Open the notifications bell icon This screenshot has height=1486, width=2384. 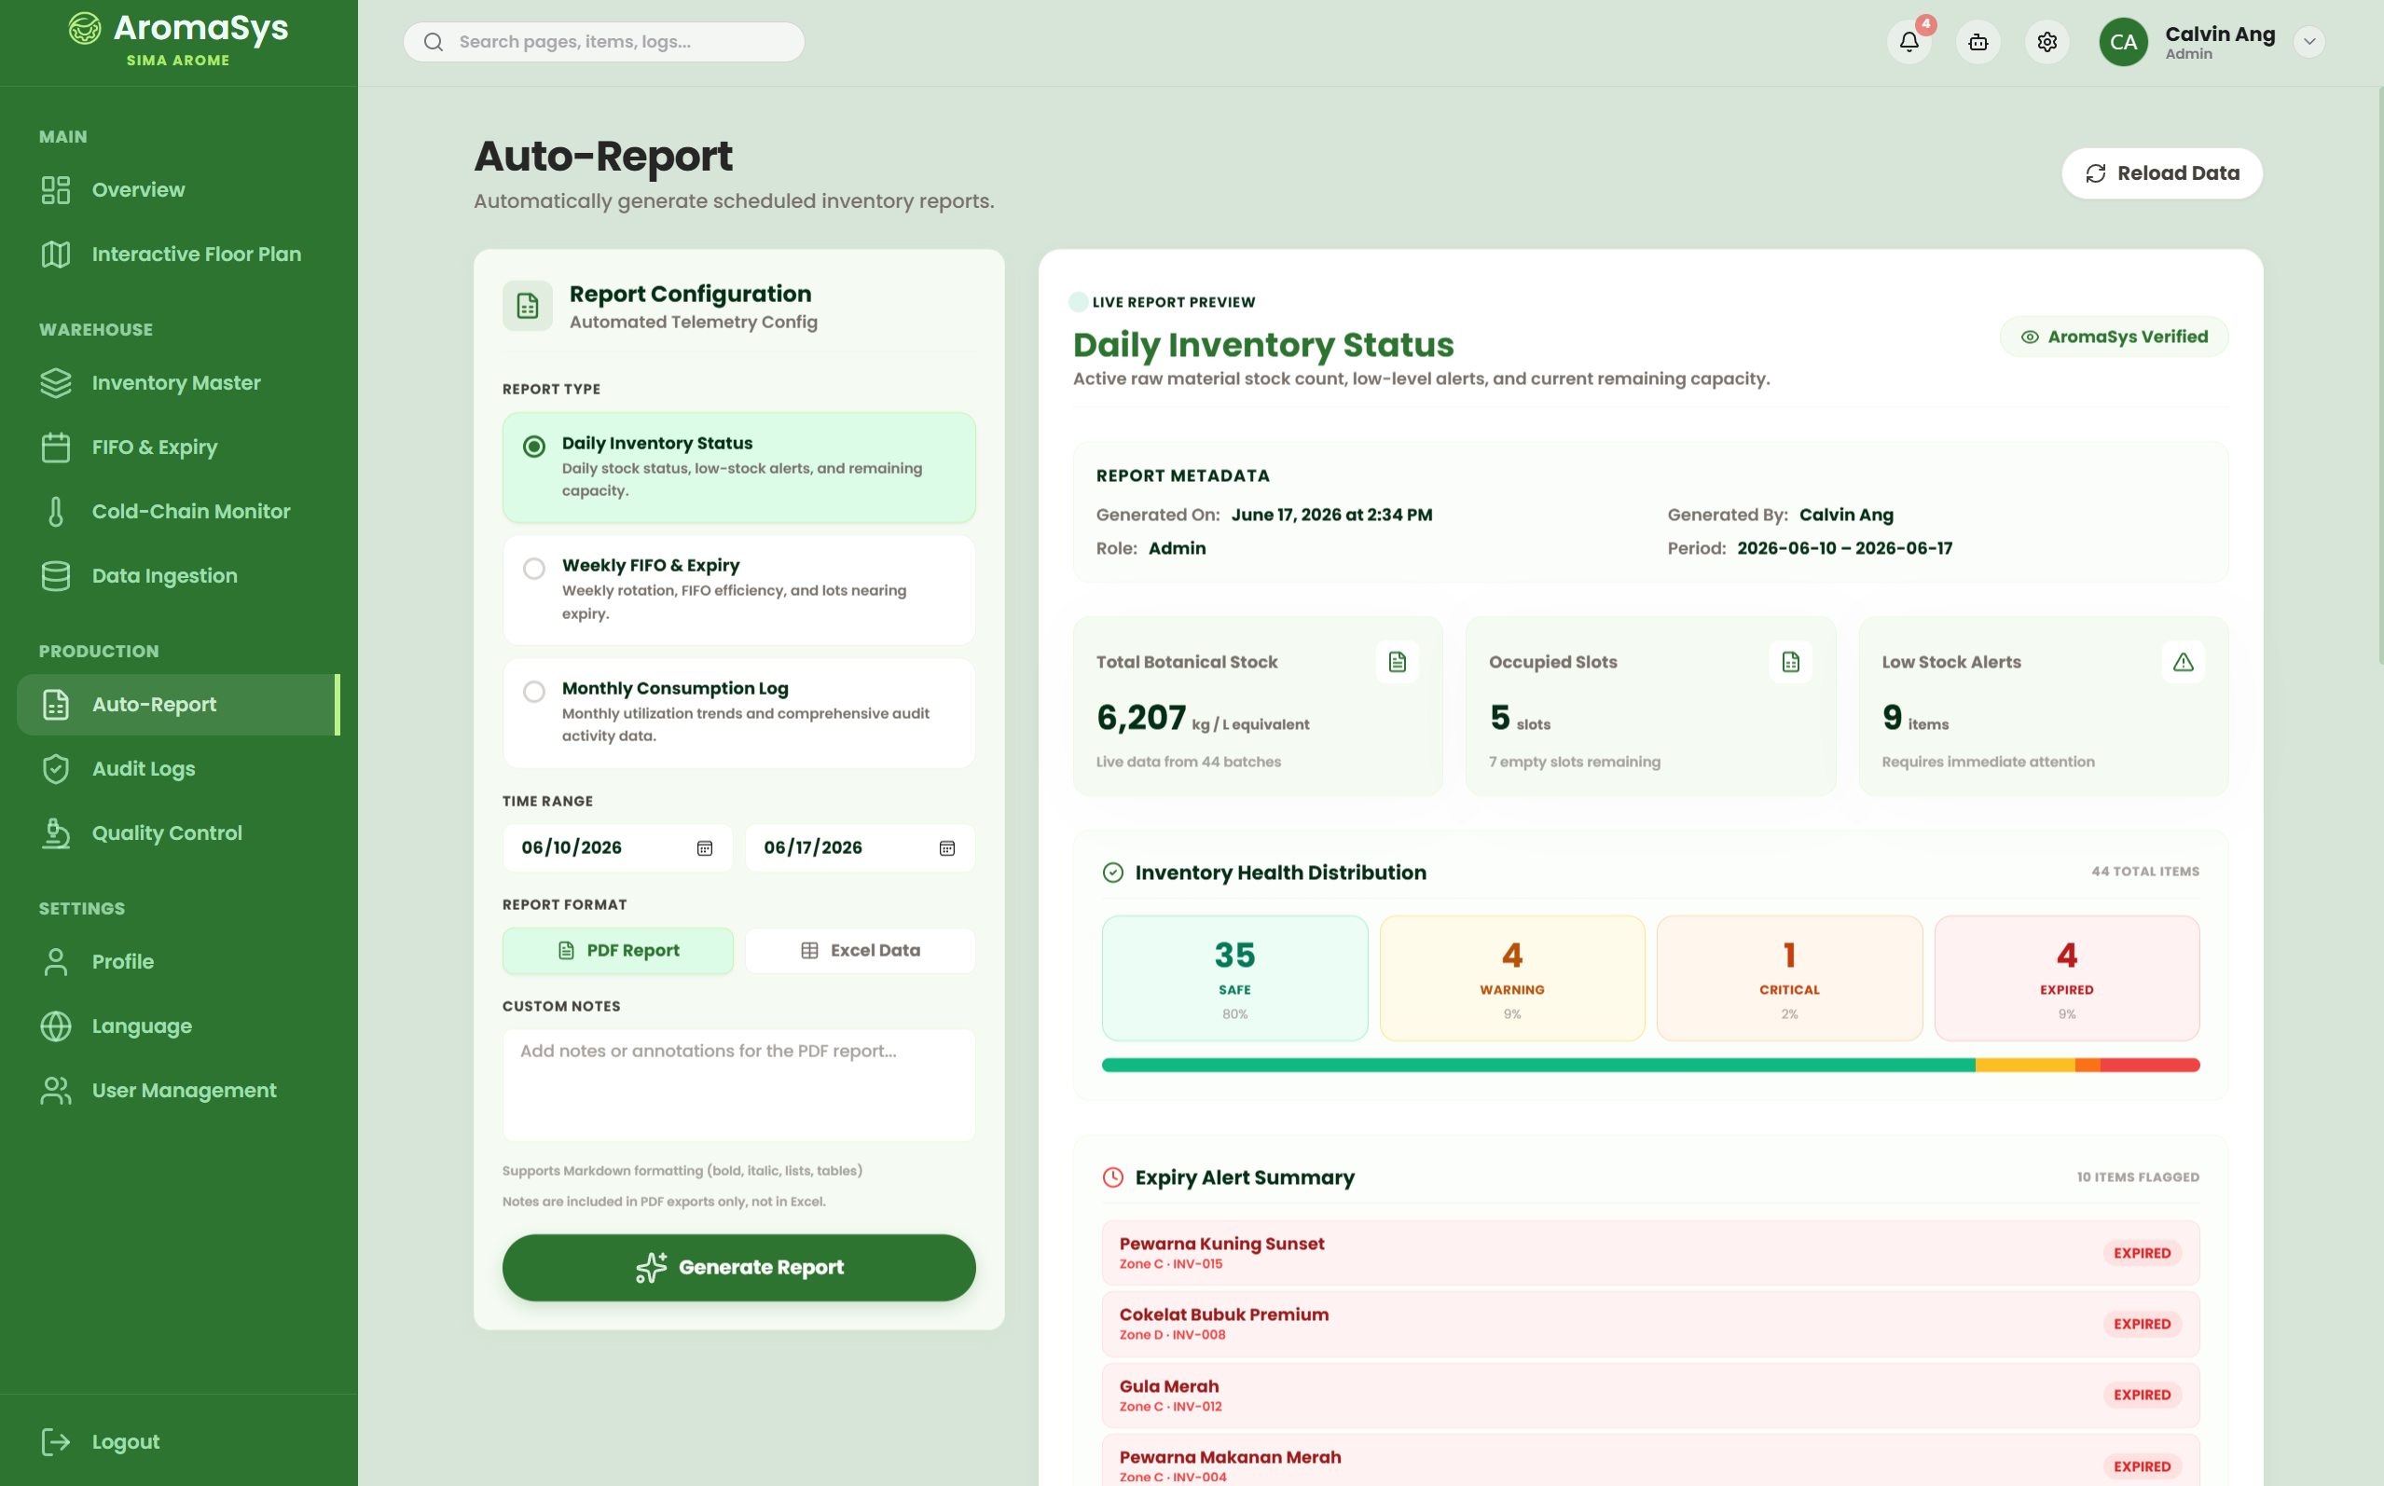[x=1909, y=41]
